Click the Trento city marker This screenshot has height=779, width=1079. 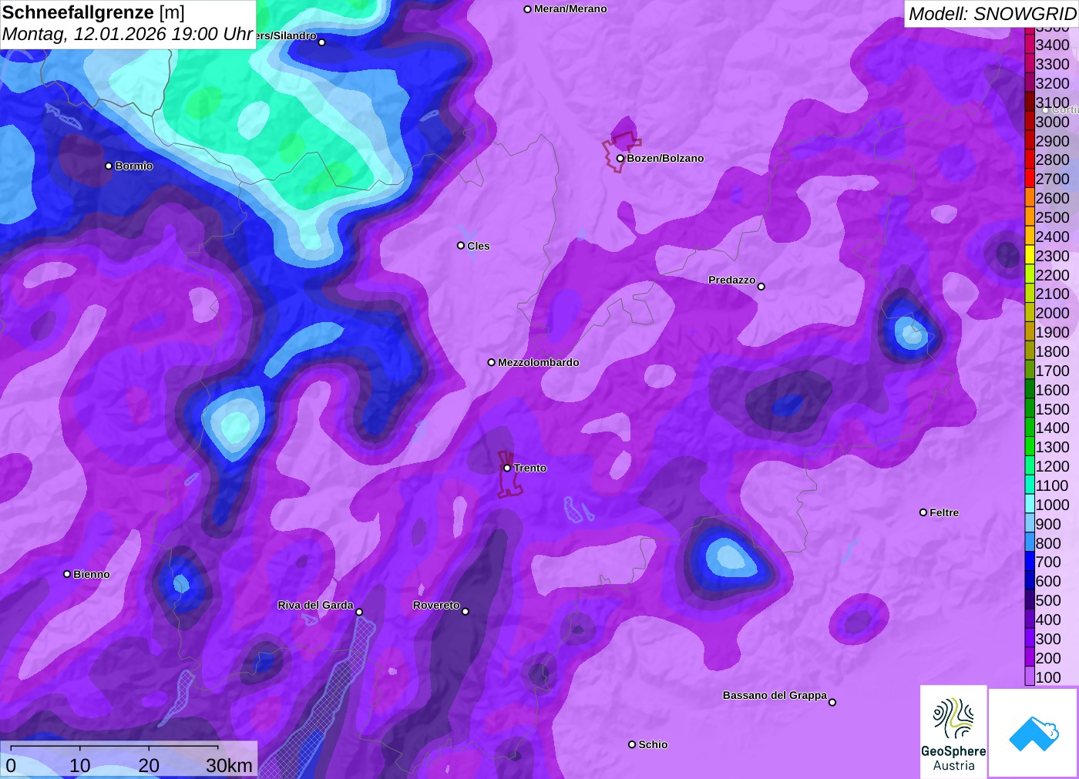point(507,468)
